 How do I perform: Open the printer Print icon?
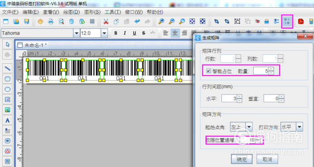51,21
